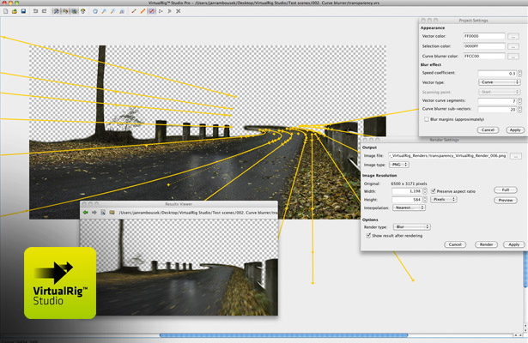Screen dimensions: 528x343
Task: Click the colorful wheel toolbar icon
Action: pyautogui.click(x=82, y=11)
